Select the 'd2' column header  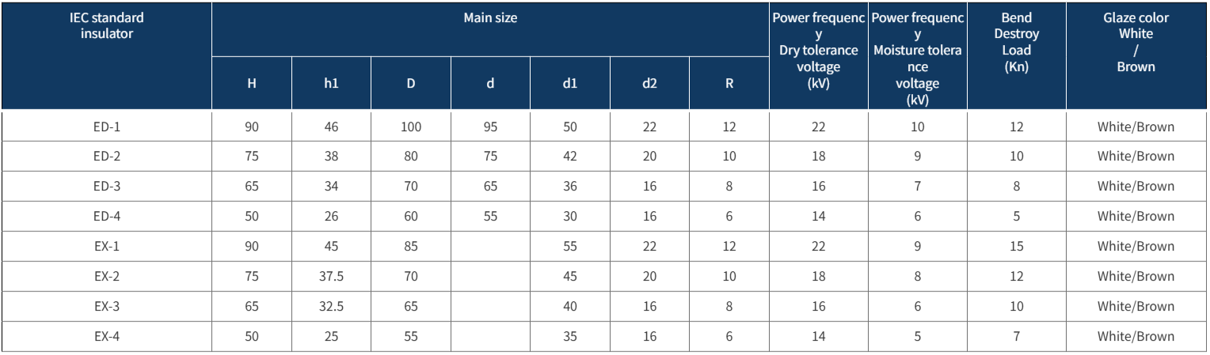649,83
